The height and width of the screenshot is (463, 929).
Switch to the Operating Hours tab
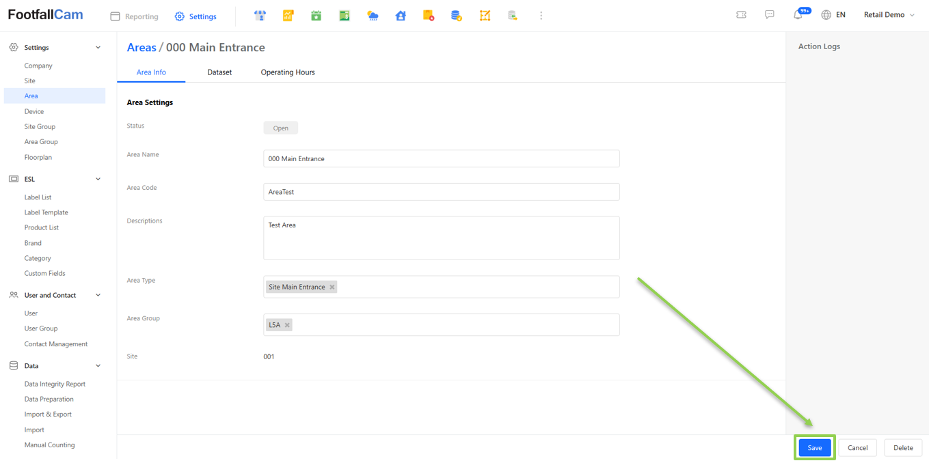[x=288, y=72]
